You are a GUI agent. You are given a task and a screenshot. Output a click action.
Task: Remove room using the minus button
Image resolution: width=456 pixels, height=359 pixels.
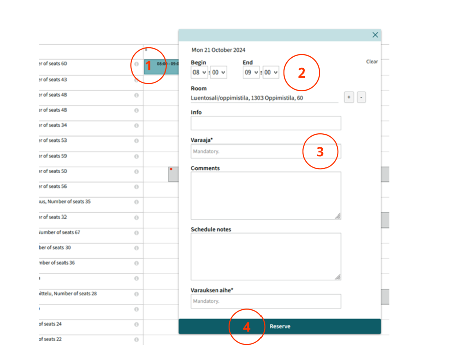[361, 97]
